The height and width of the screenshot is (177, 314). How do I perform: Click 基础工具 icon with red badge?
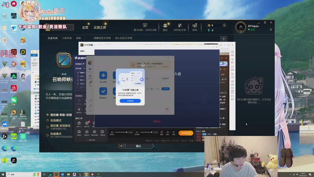(87, 123)
